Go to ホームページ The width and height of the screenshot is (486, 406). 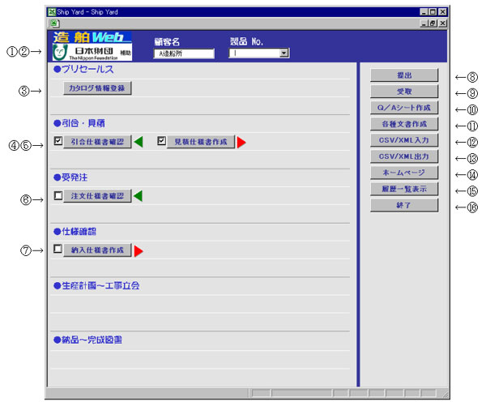tap(404, 173)
